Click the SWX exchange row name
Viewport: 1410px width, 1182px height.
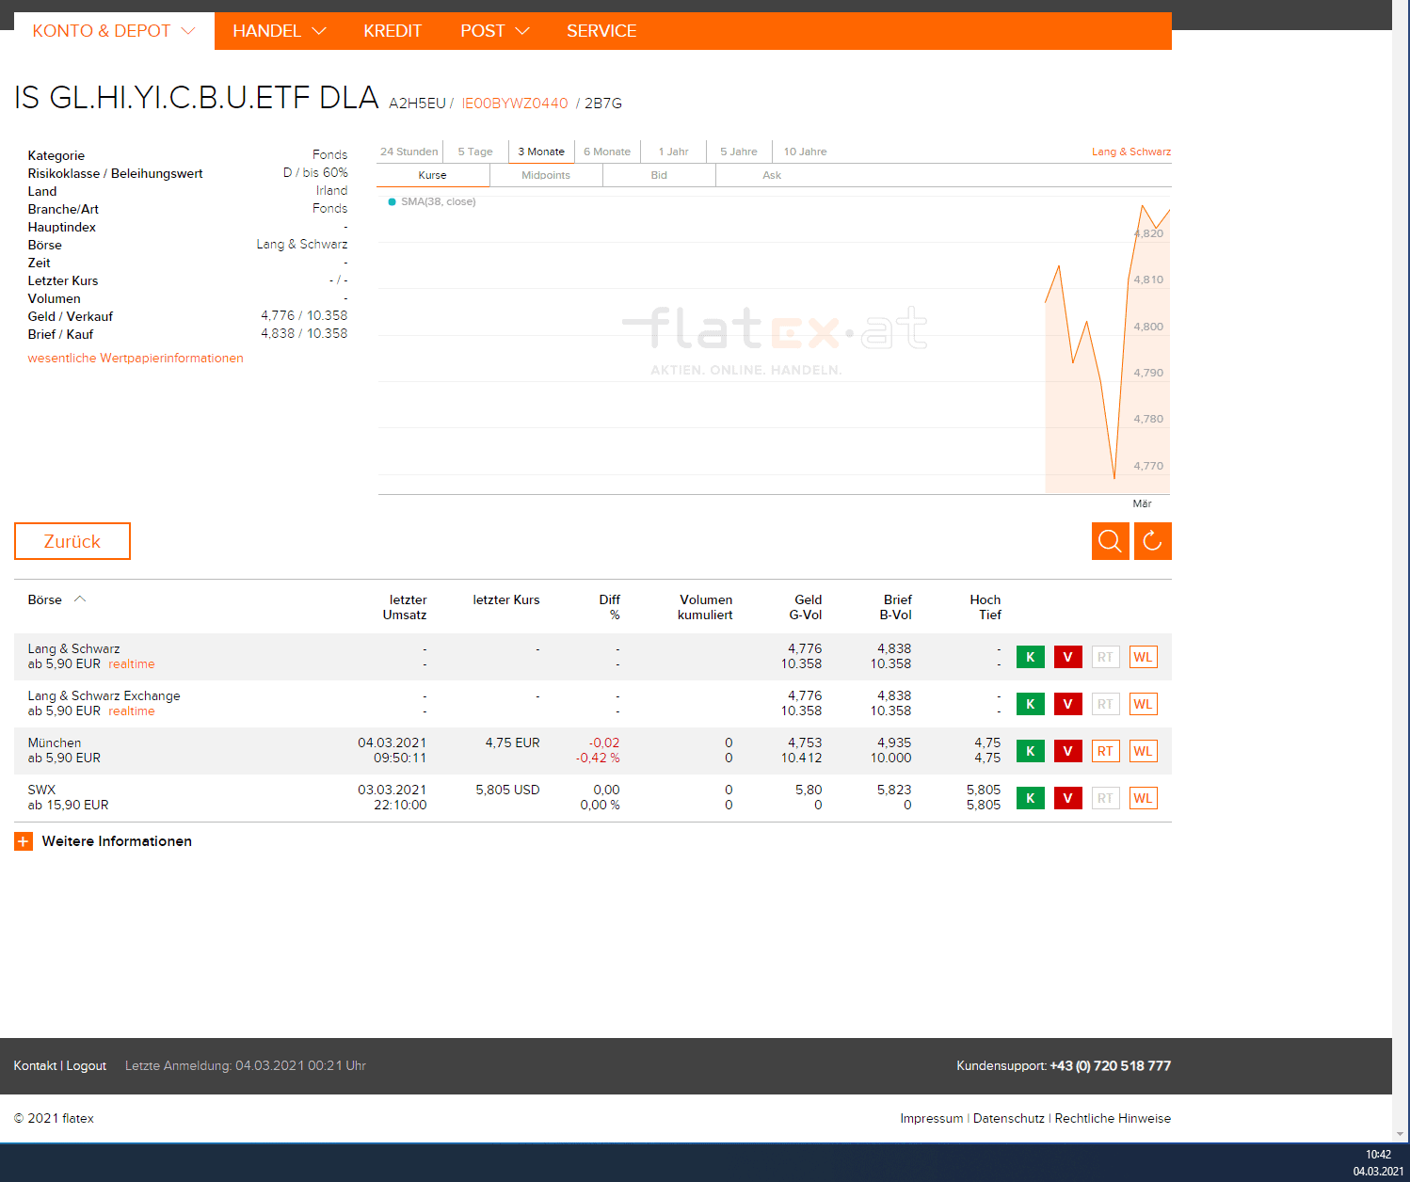41,790
